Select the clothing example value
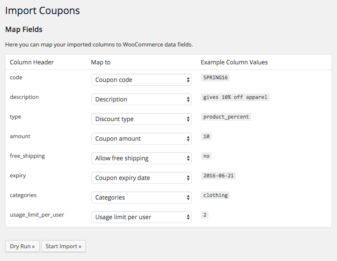Viewport: 337px width, 261px height. point(215,195)
